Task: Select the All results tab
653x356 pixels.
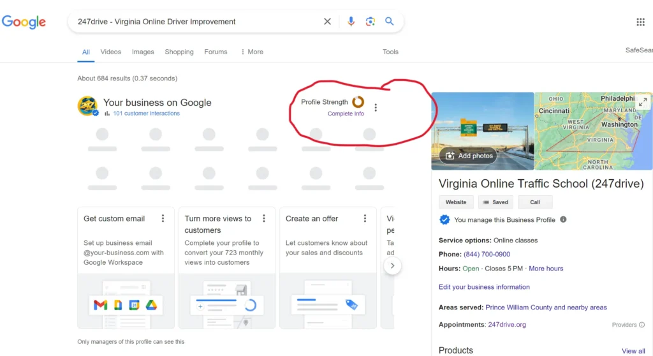Action: [x=86, y=52]
